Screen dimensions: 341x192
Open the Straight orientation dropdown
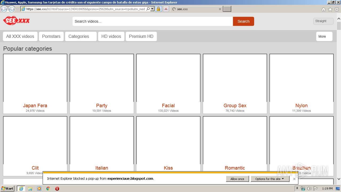pyautogui.click(x=323, y=21)
